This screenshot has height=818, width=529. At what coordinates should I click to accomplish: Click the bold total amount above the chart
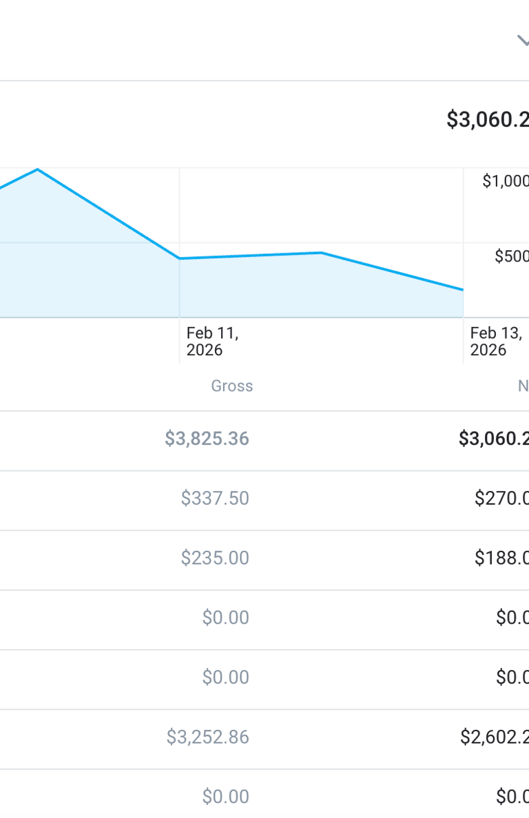click(488, 120)
